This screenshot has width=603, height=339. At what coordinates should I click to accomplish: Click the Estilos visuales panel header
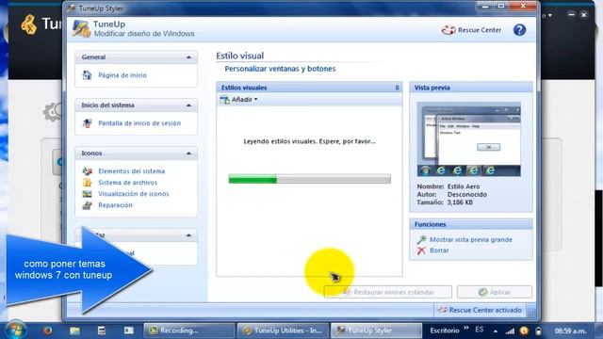pos(309,88)
